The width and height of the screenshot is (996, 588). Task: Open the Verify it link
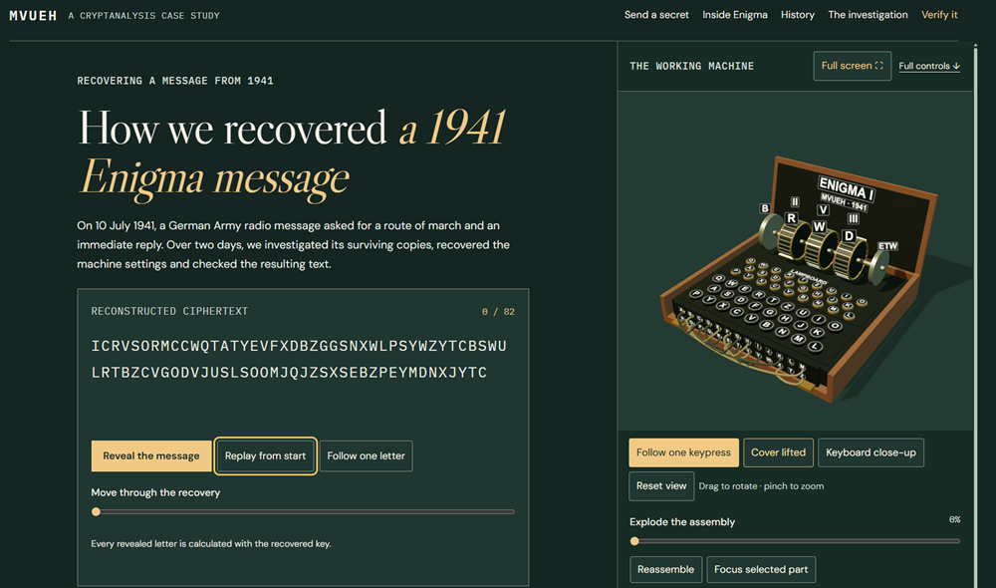pyautogui.click(x=939, y=15)
